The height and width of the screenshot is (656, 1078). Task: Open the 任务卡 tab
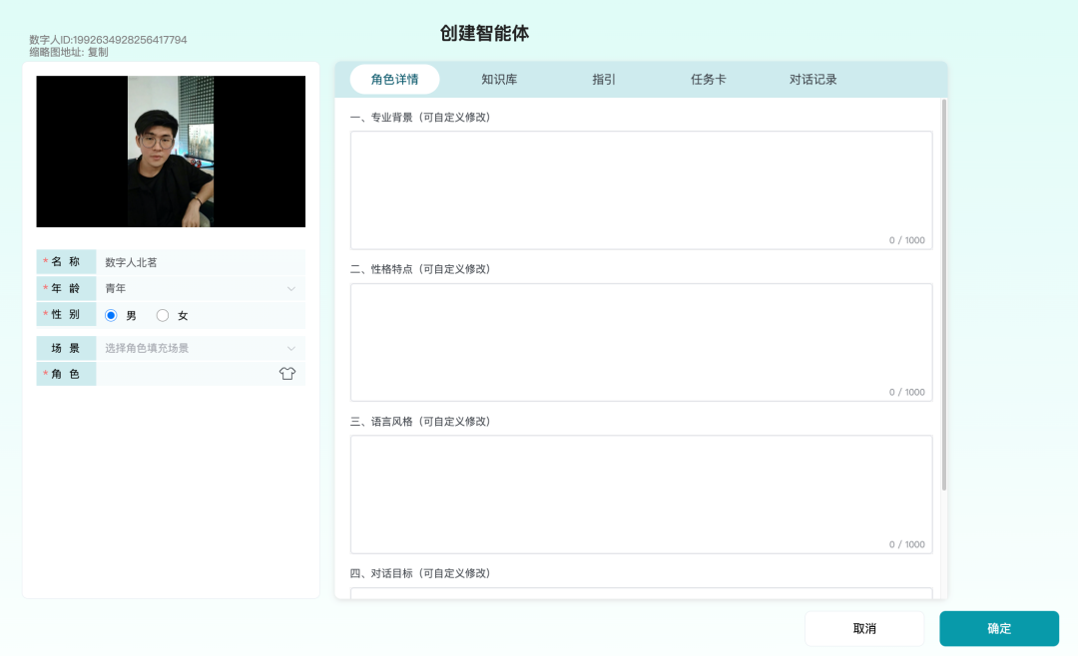(709, 80)
